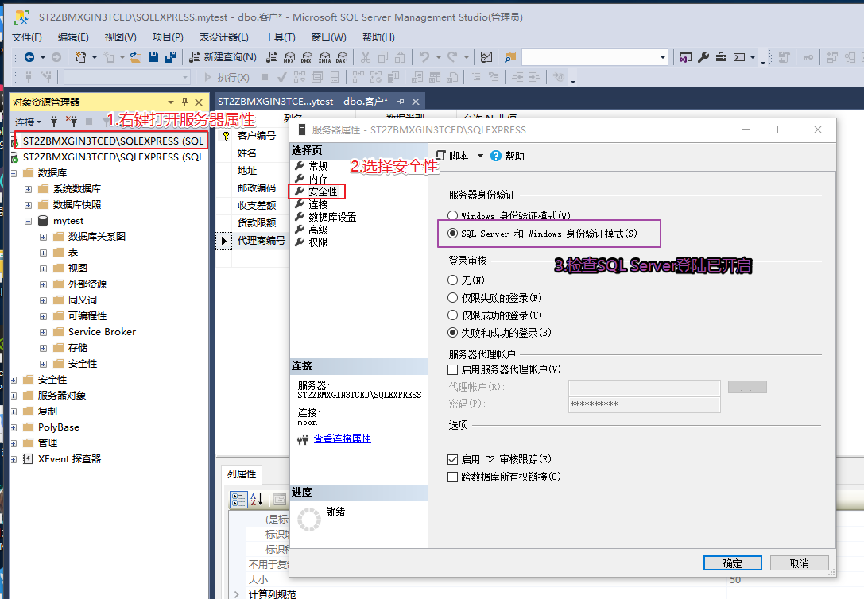
Task: Open the 脚本 dropdown arrow in dialog
Action: [x=480, y=156]
